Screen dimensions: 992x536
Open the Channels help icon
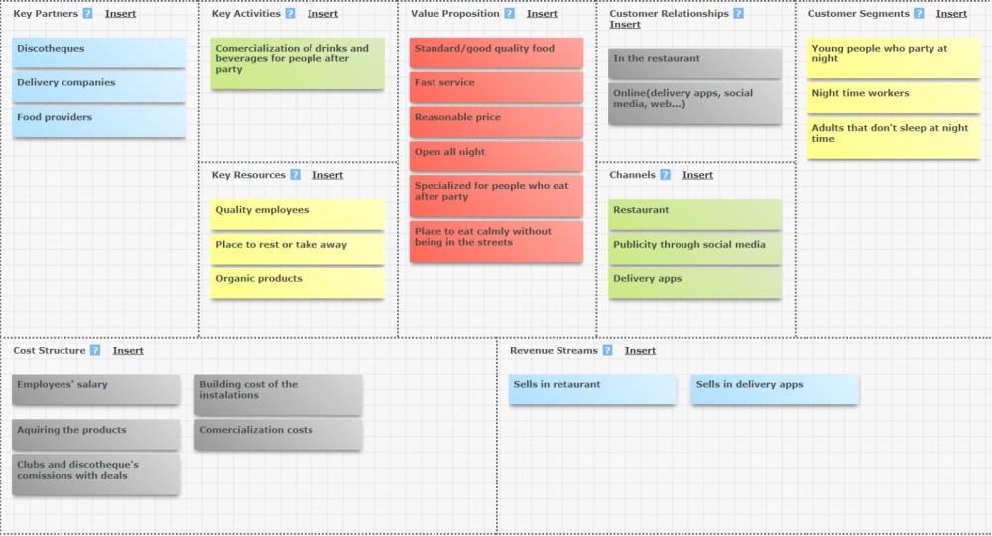(x=665, y=175)
